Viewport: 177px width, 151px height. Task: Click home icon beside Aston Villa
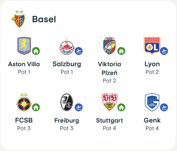pyautogui.click(x=36, y=51)
